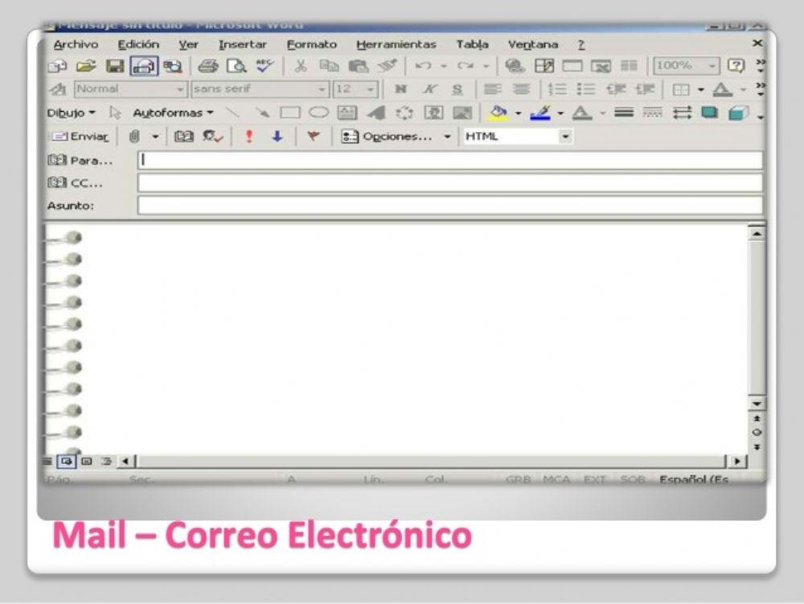Set high priority with the red exclamation icon
The width and height of the screenshot is (804, 604).
tap(249, 136)
